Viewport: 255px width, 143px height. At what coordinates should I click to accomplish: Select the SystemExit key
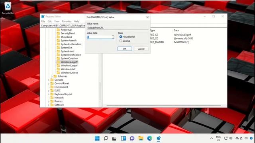(x=67, y=48)
